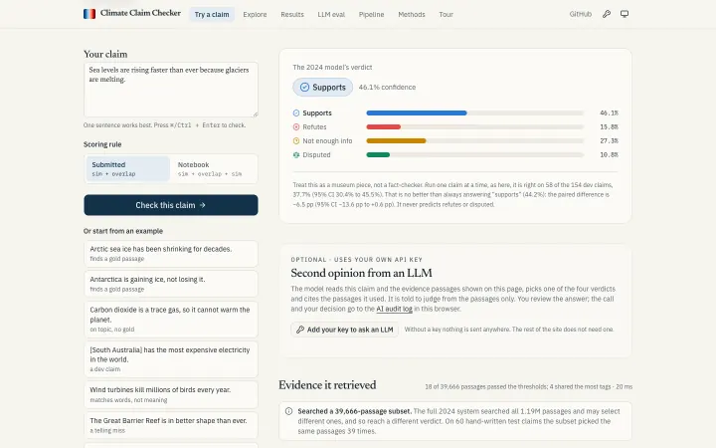Pick example: Wind turbines kill millions of birds
This screenshot has width=716, height=448.
pyautogui.click(x=171, y=394)
